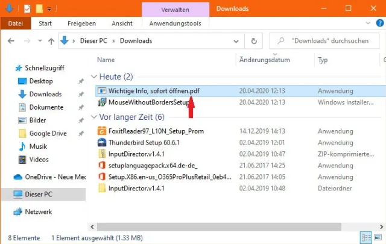Open the Ansicht ribbon tab
The image size is (386, 244).
(x=122, y=23)
